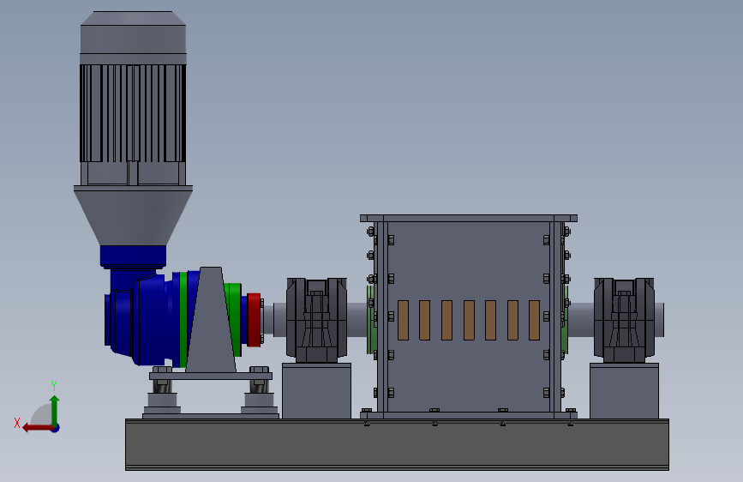Select the middle brown slot on the chamber
Image resolution: width=743 pixels, height=482 pixels.
coord(469,320)
